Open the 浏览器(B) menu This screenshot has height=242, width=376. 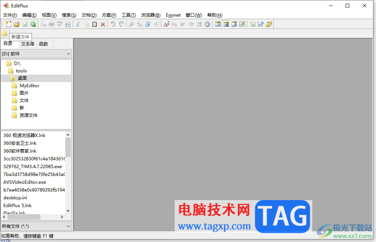pos(151,15)
